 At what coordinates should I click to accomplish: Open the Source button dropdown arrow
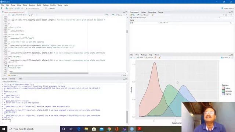coord(123,15)
